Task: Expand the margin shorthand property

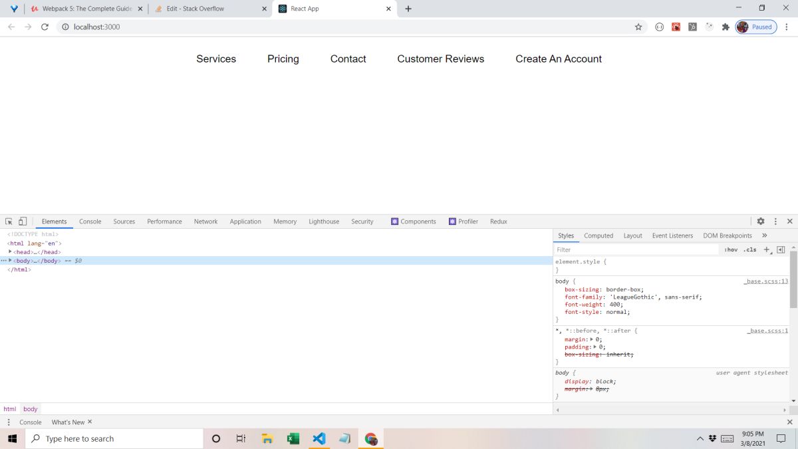Action: tap(591, 339)
